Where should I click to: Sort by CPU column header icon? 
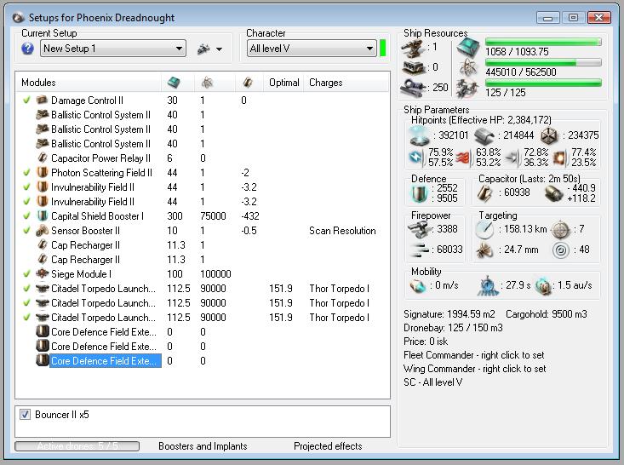point(174,83)
